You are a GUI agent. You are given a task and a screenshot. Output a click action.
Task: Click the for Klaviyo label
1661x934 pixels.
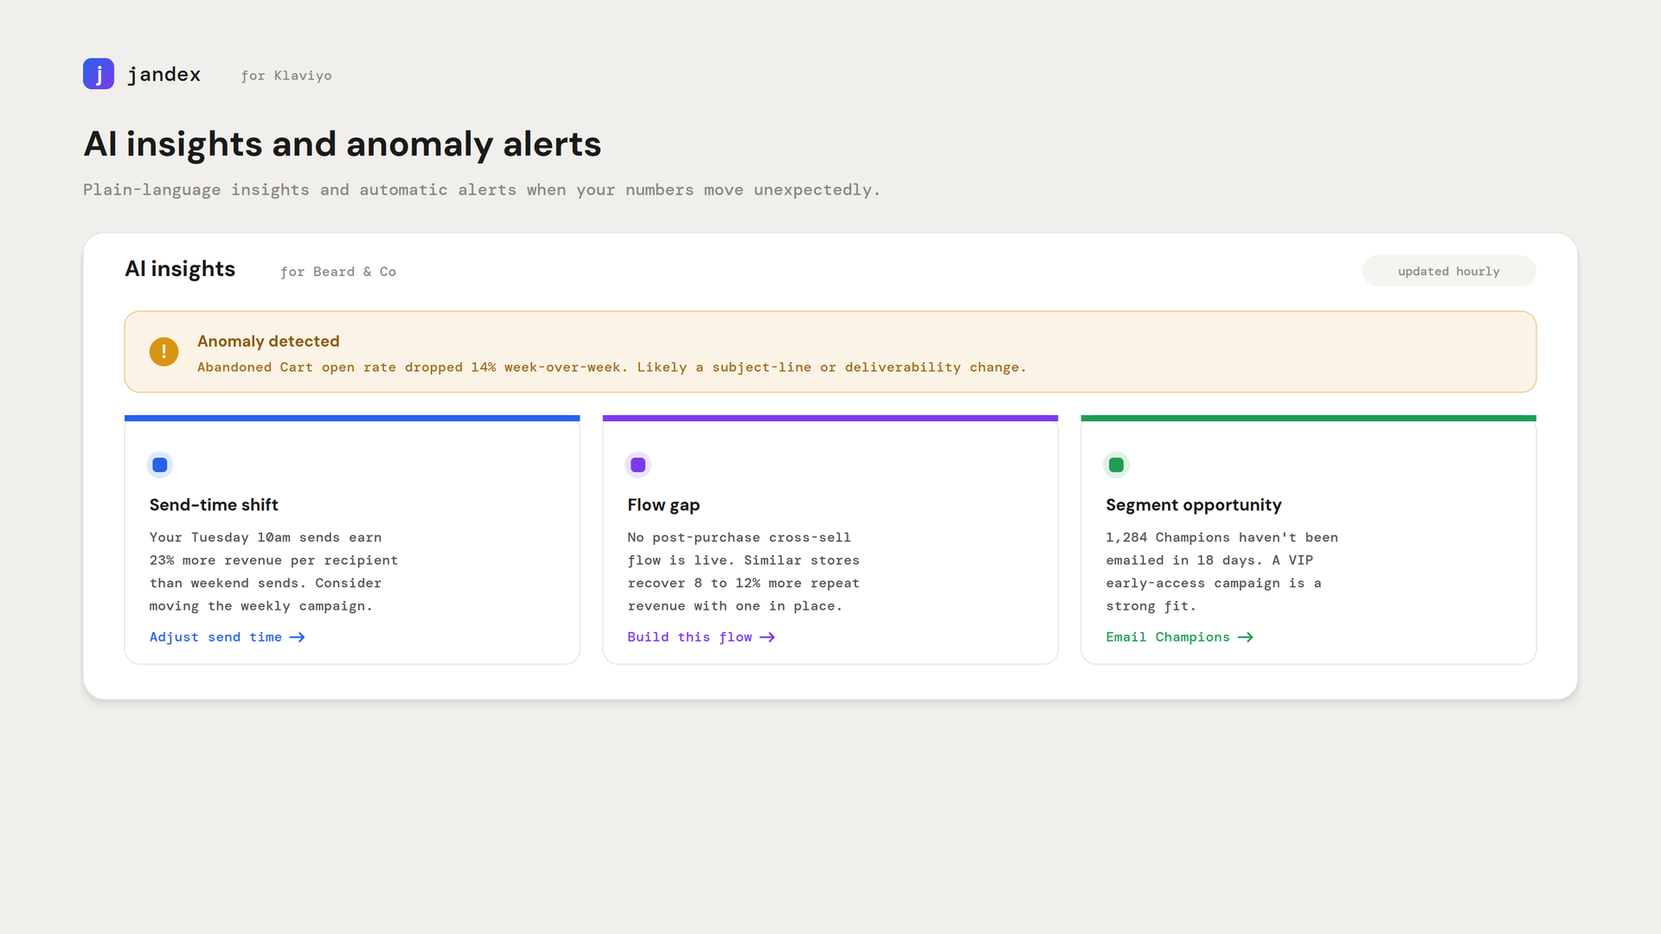[x=286, y=76]
